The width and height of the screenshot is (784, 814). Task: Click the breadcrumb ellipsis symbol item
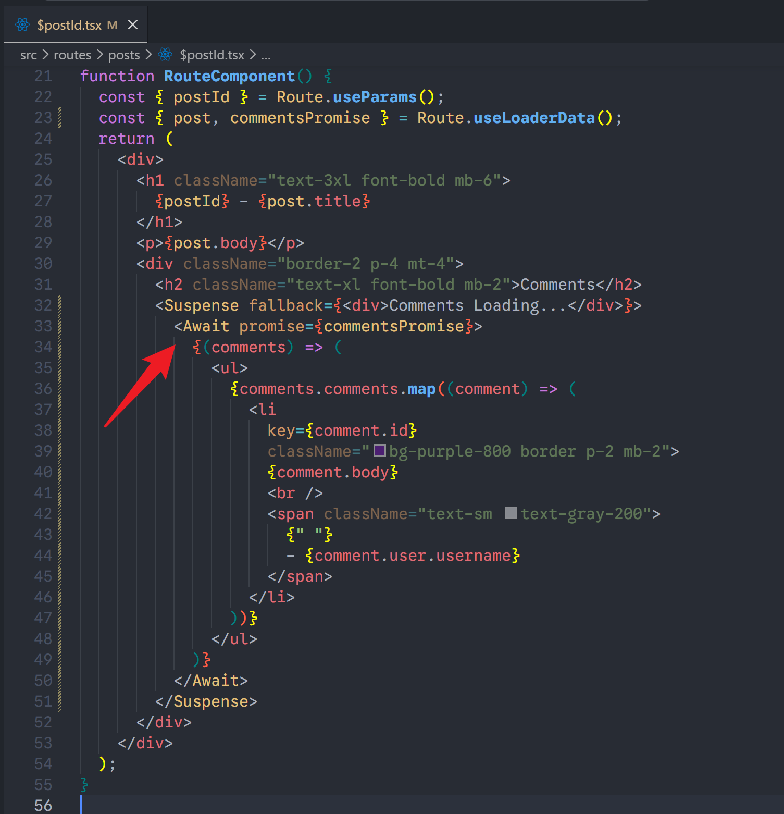(266, 55)
